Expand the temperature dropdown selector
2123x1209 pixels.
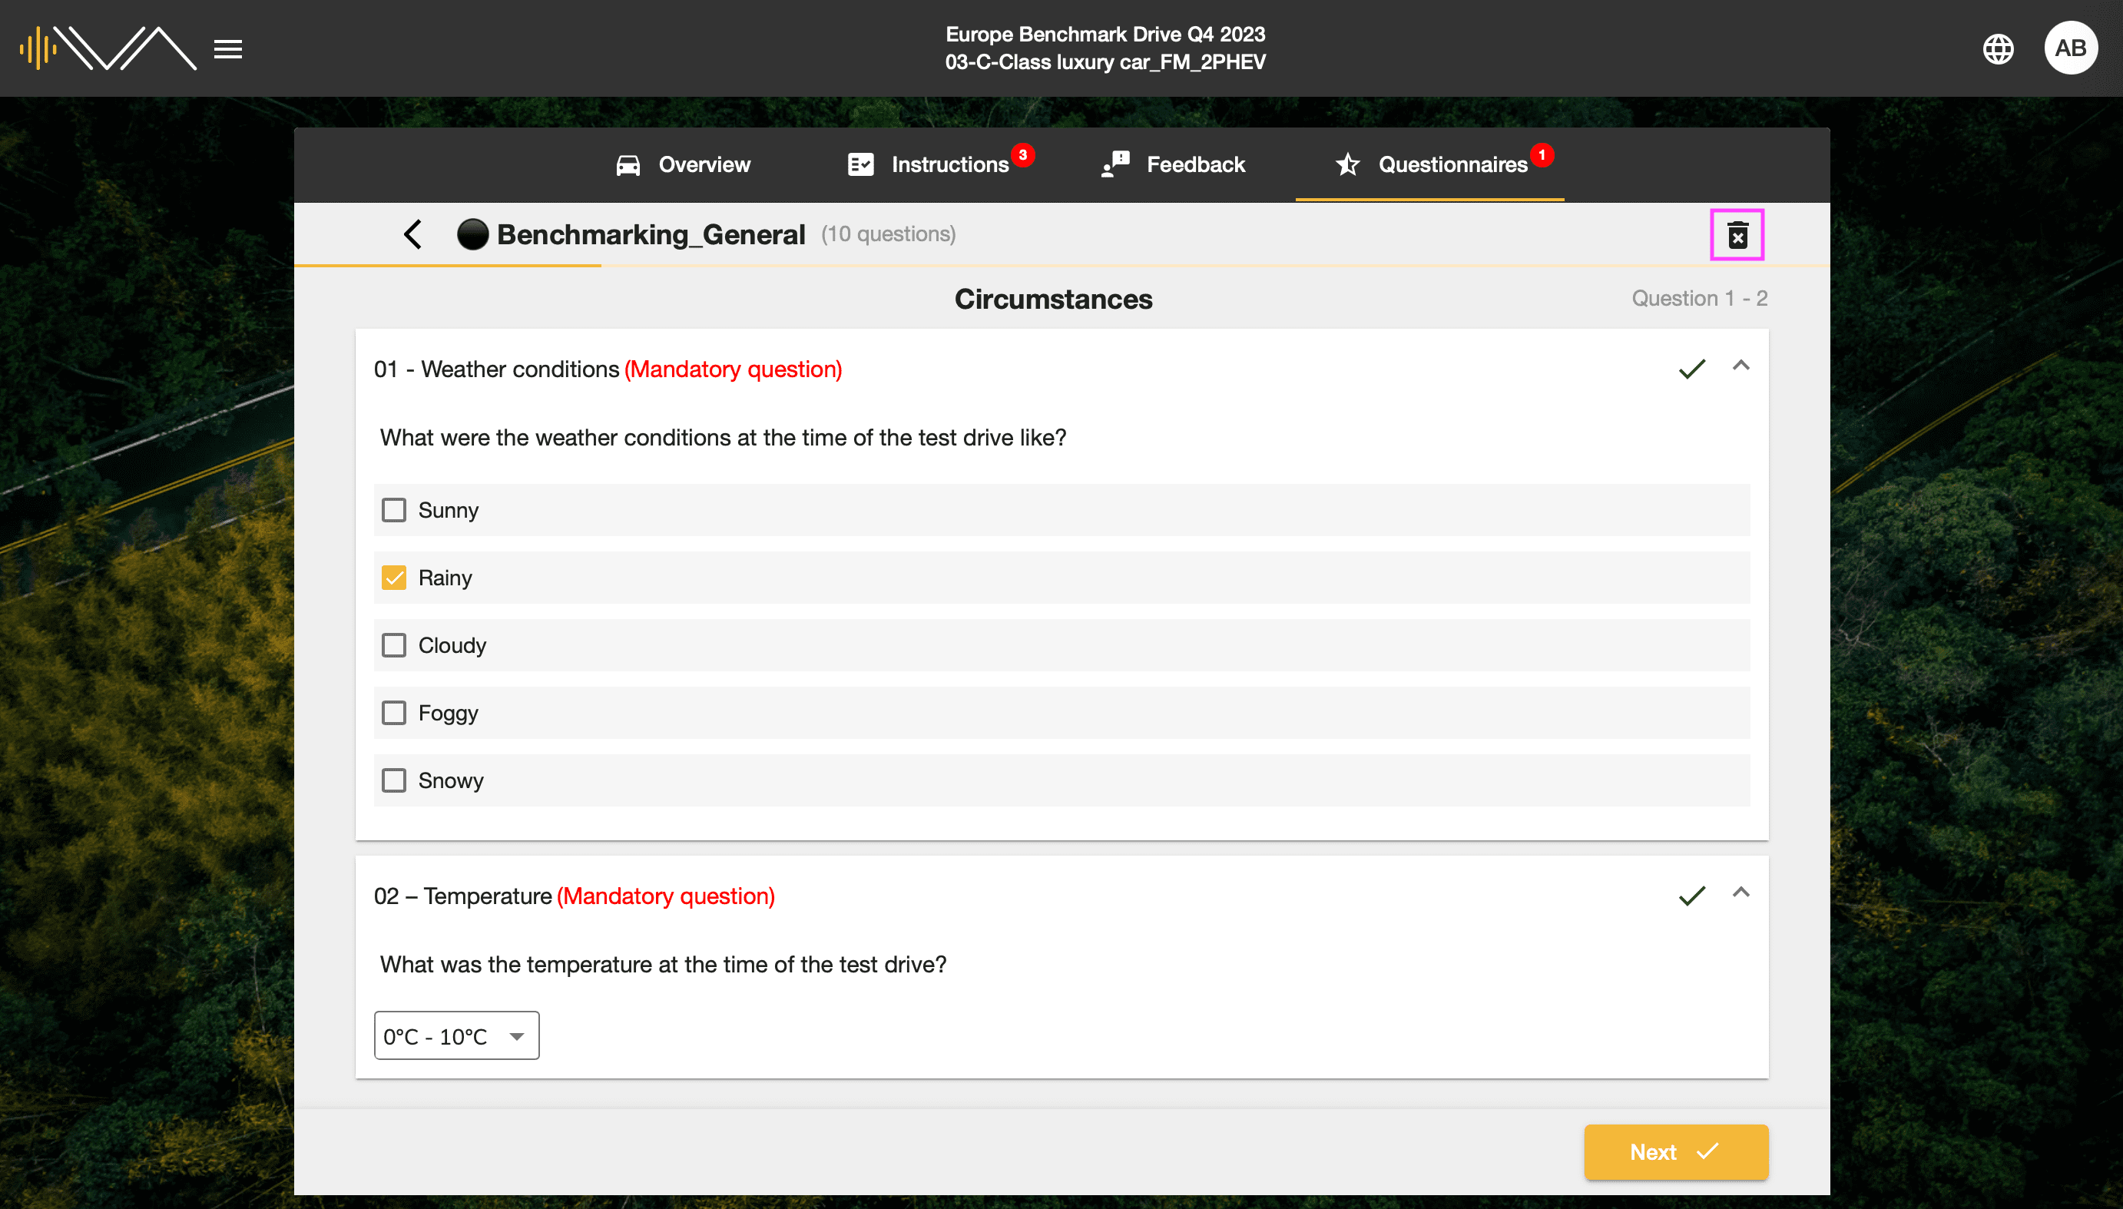point(513,1037)
